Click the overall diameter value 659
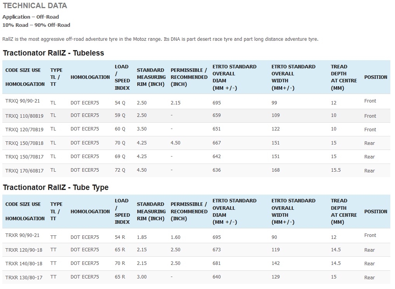Viewport: 395px width, 289px height. 217,115
